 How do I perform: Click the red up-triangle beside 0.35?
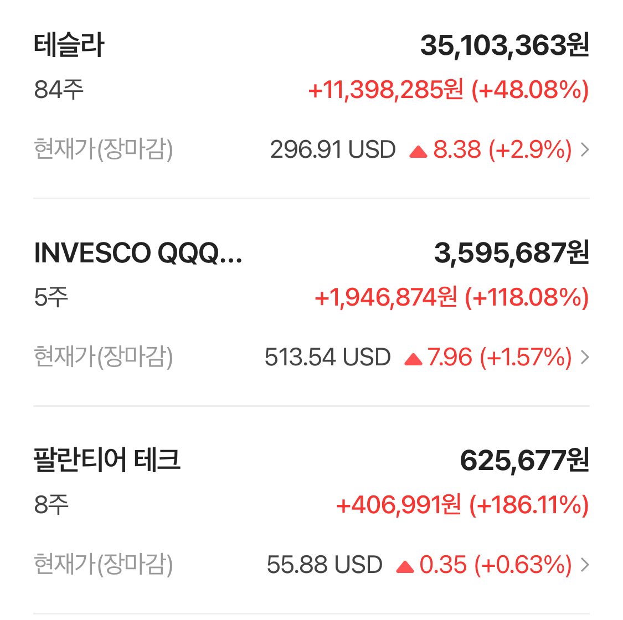point(405,566)
